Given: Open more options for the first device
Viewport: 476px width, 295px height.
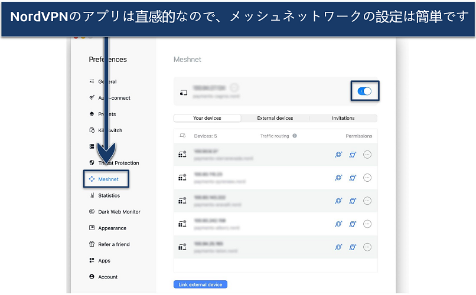Looking at the screenshot, I should point(367,155).
